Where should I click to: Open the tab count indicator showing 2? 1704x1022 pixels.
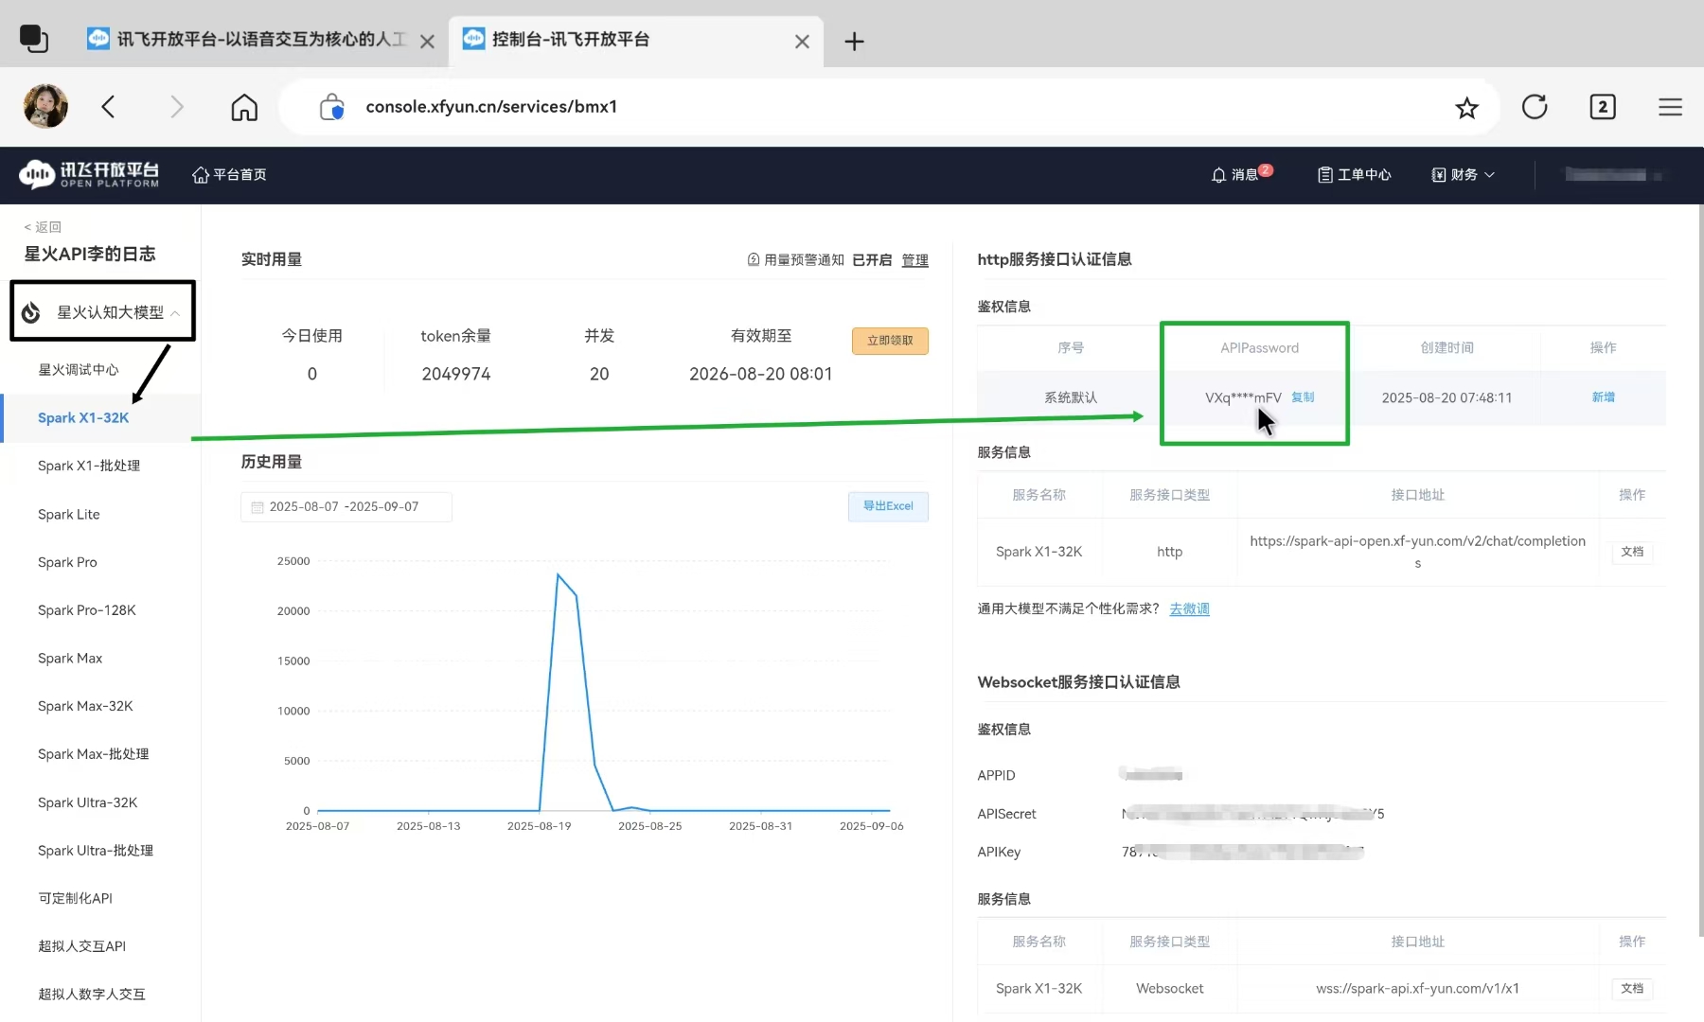(x=1603, y=107)
